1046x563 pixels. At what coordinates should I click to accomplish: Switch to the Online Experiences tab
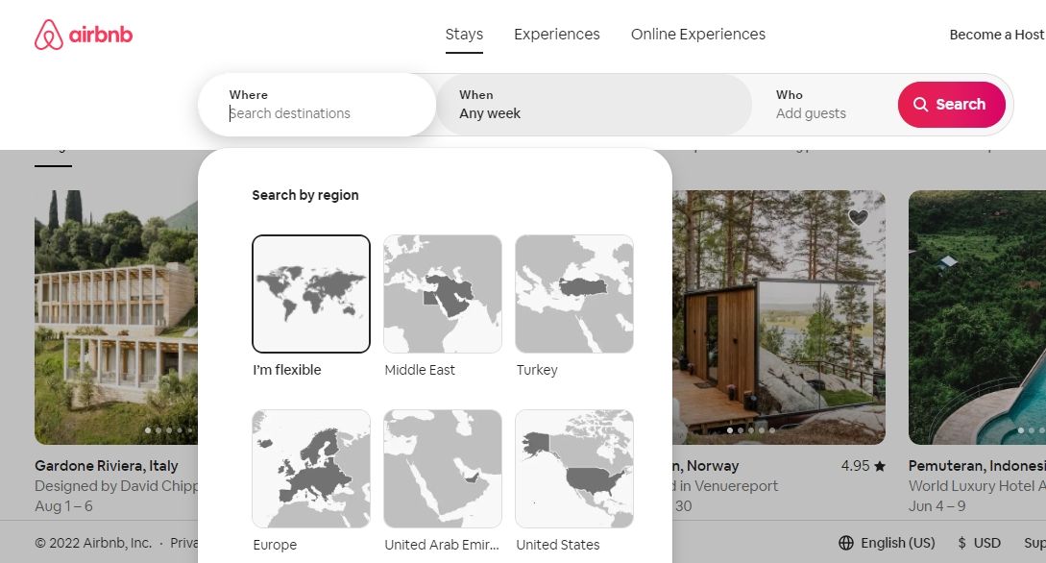click(697, 34)
